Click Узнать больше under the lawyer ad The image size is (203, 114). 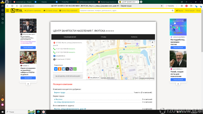pyautogui.click(x=28, y=47)
